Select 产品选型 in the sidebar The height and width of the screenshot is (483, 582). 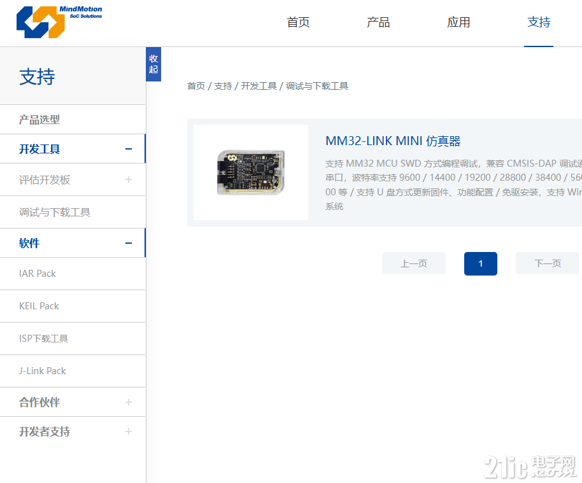tap(73, 120)
